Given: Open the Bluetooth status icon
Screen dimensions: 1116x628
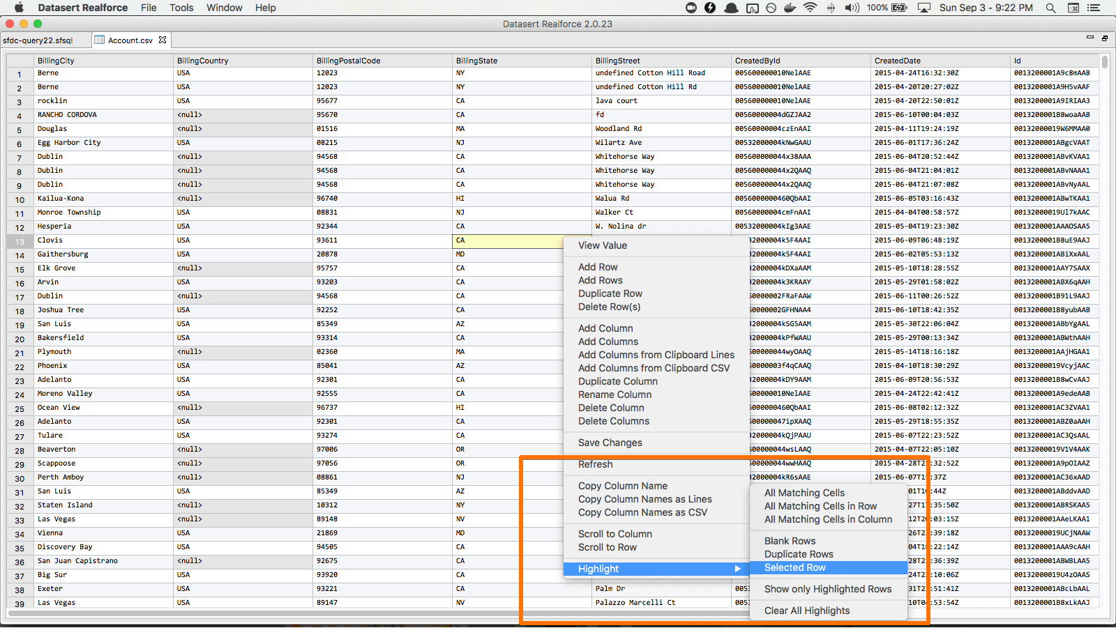Looking at the screenshot, I should pos(831,8).
